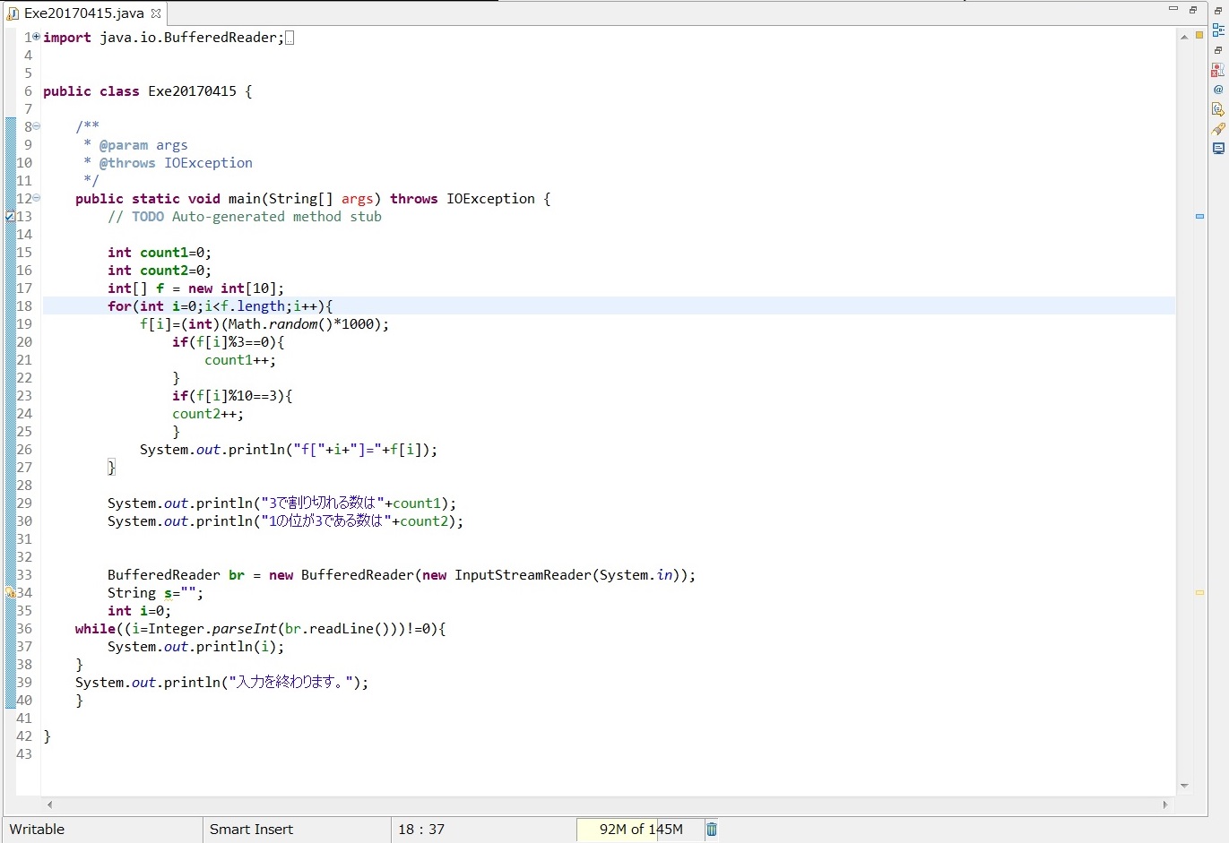Click Writable status bar entry

tap(37, 830)
